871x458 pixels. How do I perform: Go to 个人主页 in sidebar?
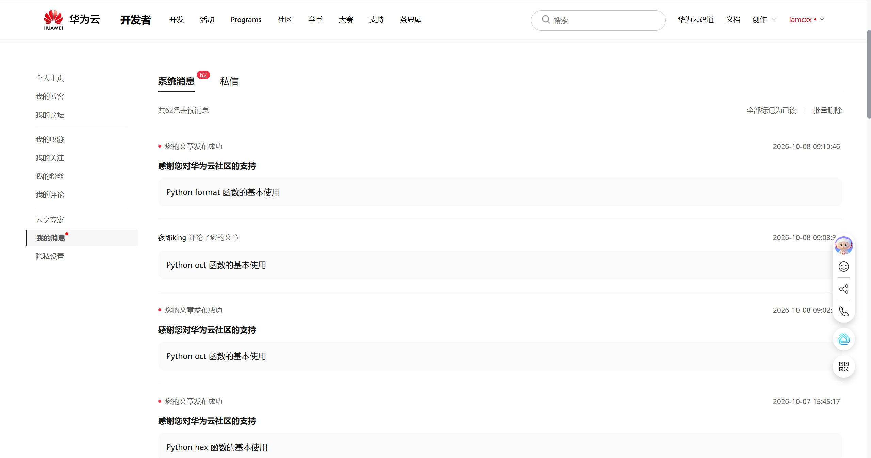(x=50, y=78)
